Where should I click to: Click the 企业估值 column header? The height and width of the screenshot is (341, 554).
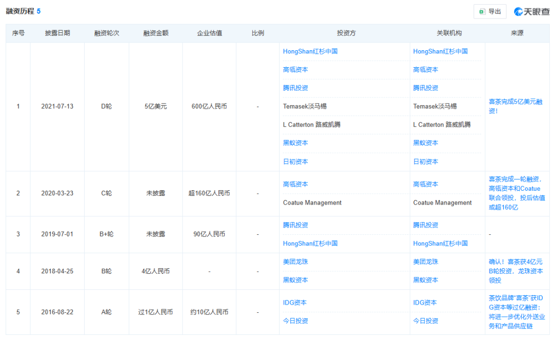click(x=209, y=33)
